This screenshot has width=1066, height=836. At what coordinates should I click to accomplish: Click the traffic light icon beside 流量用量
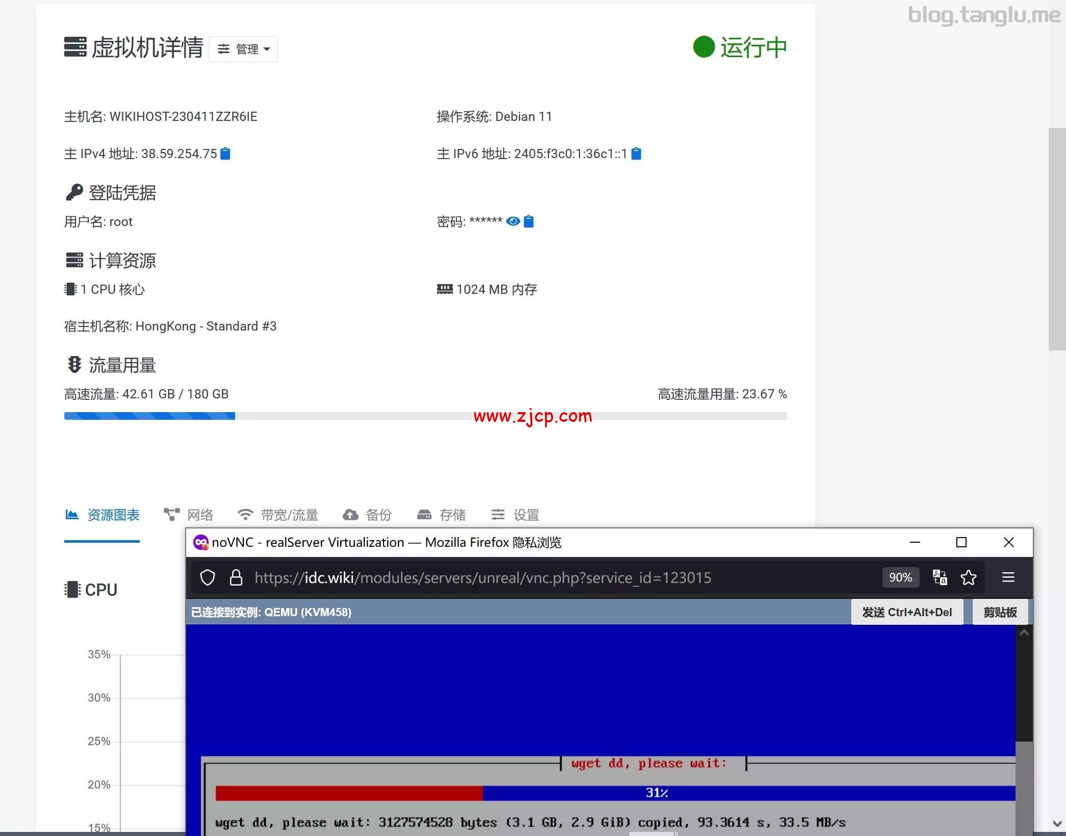click(74, 365)
